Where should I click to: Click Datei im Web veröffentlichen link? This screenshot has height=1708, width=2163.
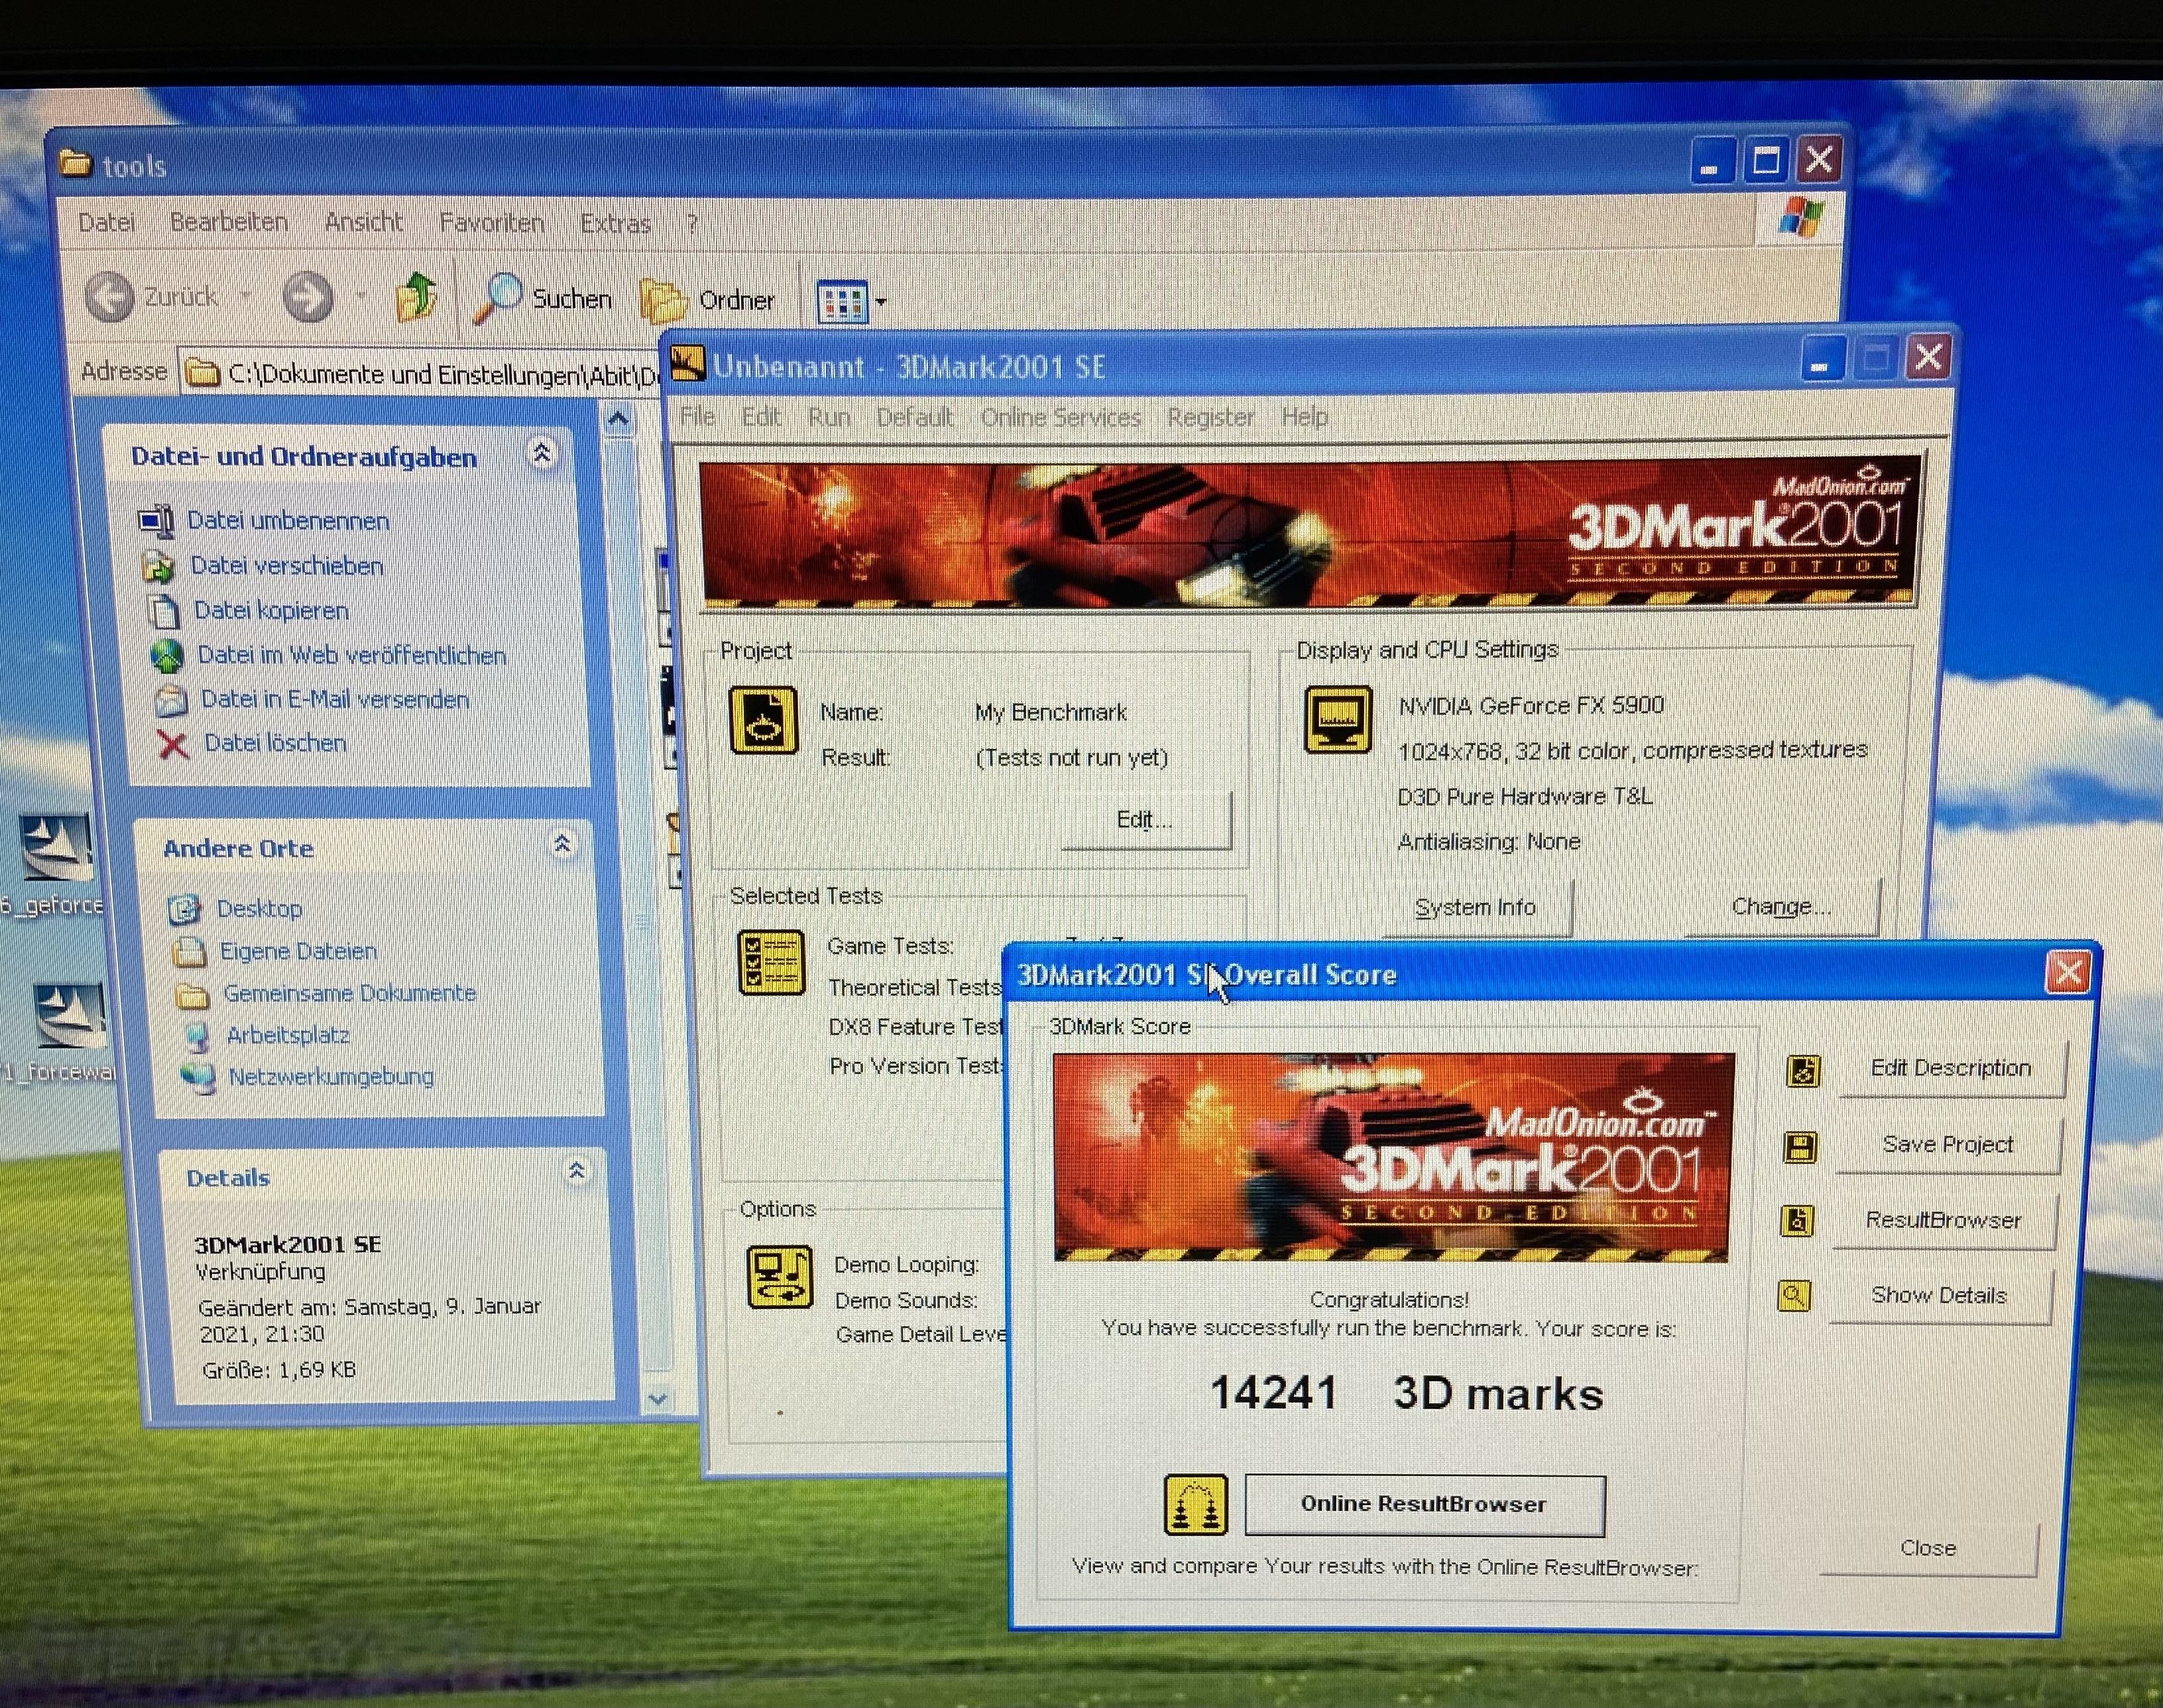pos(352,655)
